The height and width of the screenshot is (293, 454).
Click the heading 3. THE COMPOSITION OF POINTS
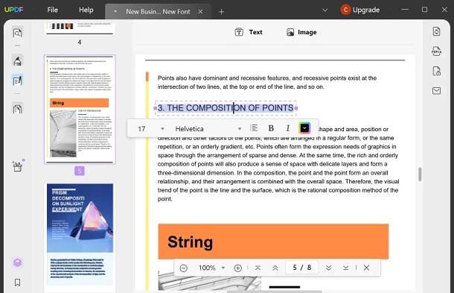[226, 108]
